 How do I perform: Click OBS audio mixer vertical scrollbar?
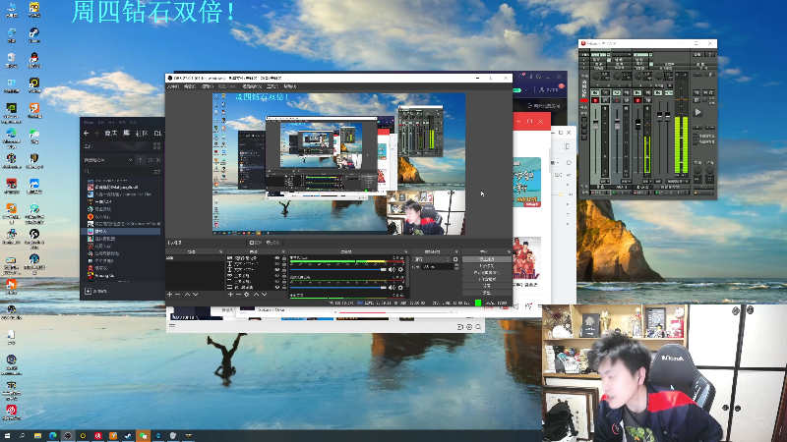(407, 272)
